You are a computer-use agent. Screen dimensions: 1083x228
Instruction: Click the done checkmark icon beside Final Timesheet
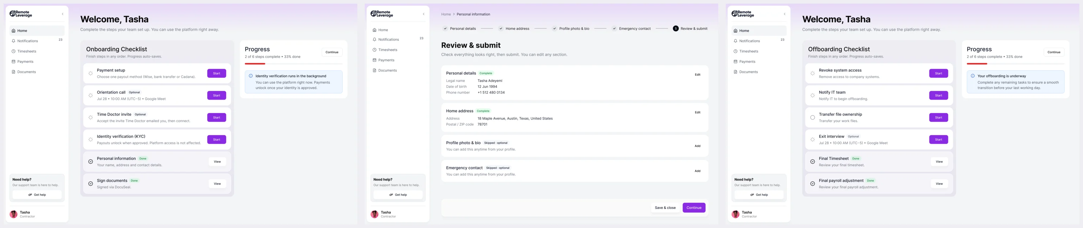pyautogui.click(x=812, y=161)
